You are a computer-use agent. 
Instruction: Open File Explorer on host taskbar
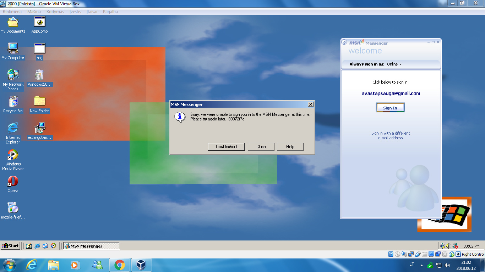tap(54, 265)
